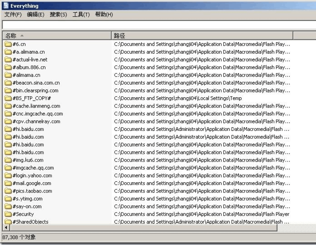Image resolution: width=316 pixels, height=245 pixels.
Task: Click the #actual-live.net name text
Action: click(x=30, y=60)
